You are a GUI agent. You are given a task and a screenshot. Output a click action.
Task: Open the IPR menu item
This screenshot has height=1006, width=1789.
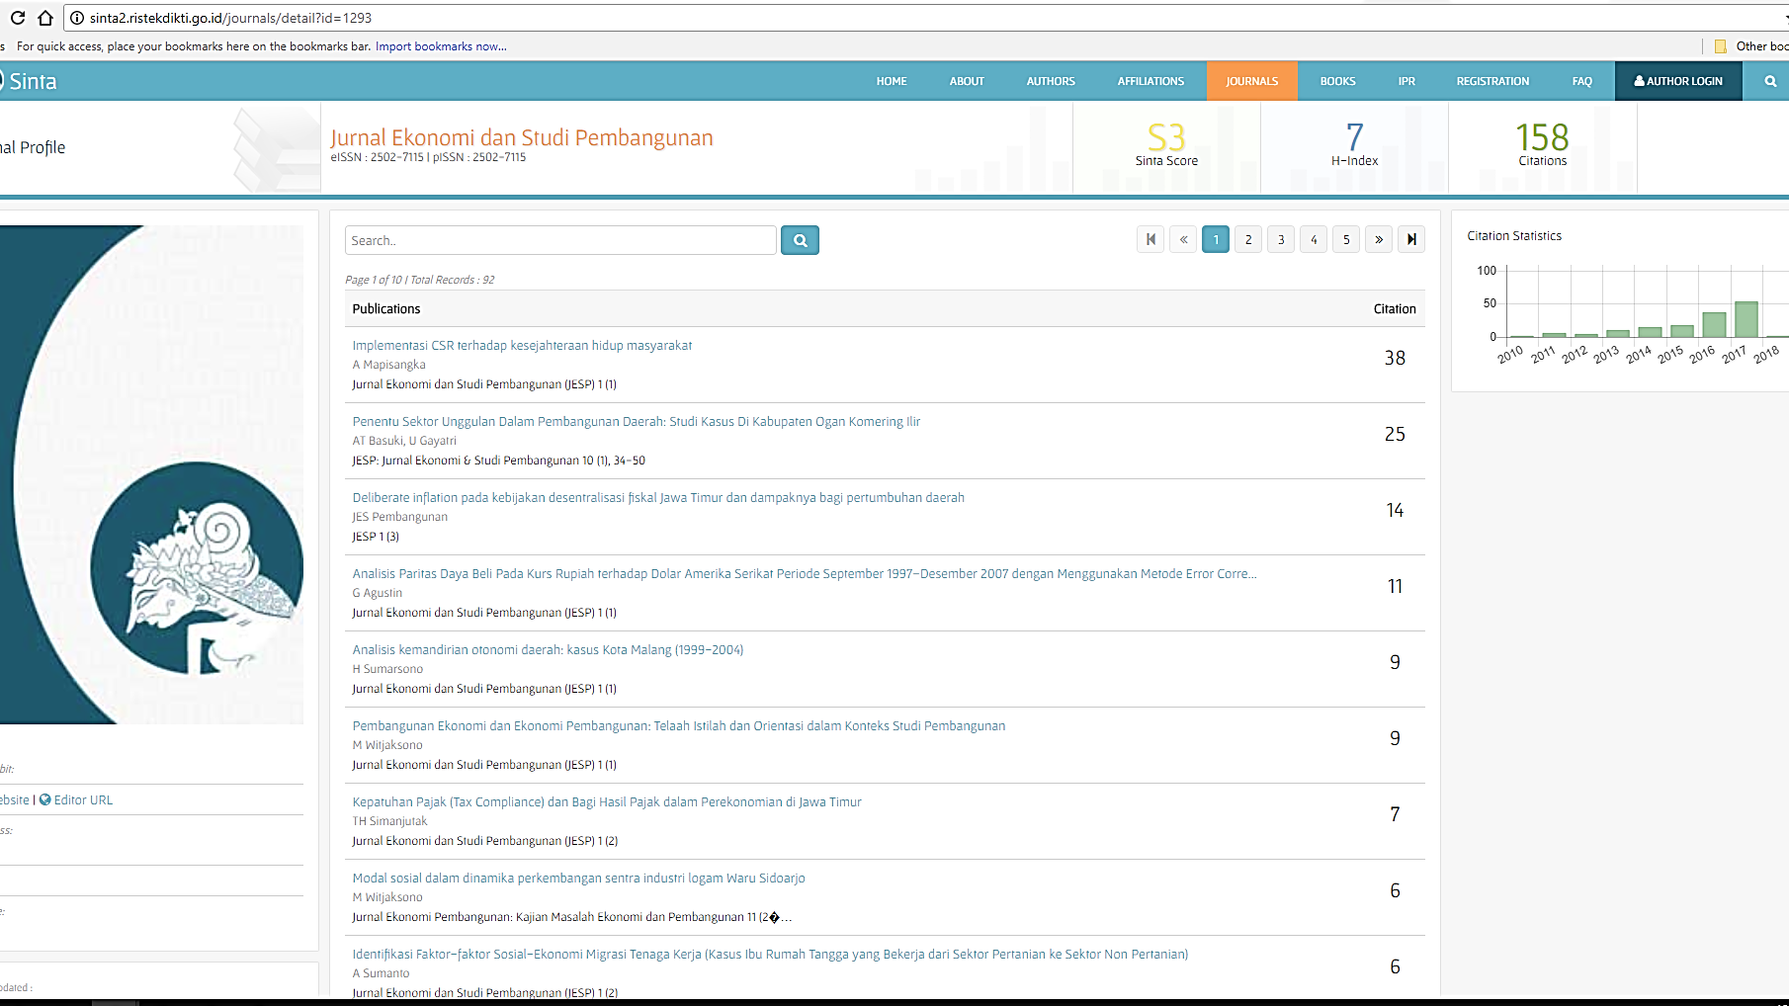pyautogui.click(x=1406, y=81)
